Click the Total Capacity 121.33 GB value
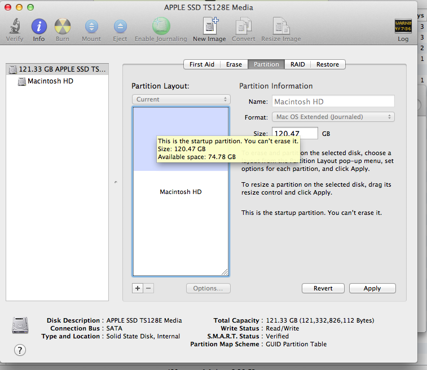This screenshot has width=427, height=370. [320, 320]
